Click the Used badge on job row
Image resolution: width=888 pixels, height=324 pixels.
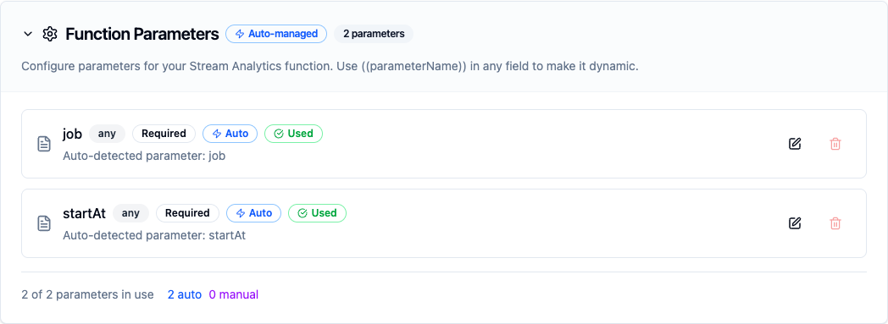coord(293,134)
